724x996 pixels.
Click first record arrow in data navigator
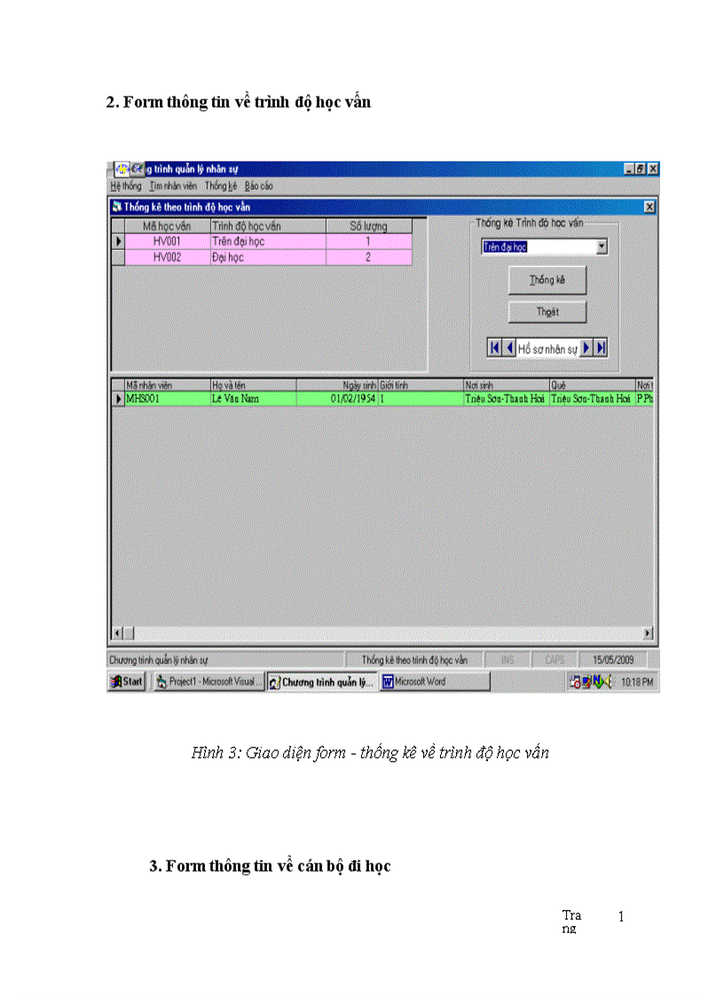click(495, 349)
